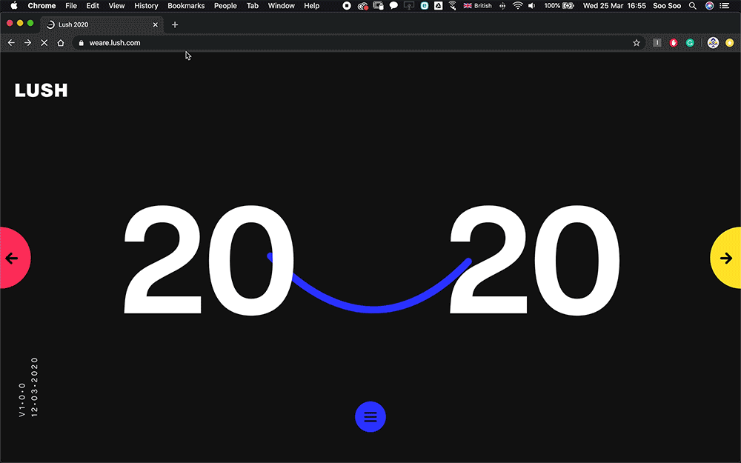Open the Window menu
741x463 pixels.
click(x=281, y=6)
